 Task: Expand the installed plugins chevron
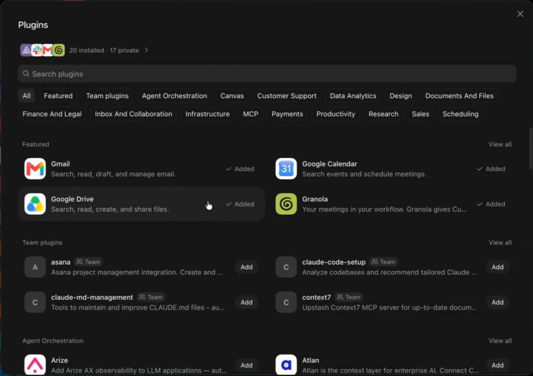pos(146,50)
